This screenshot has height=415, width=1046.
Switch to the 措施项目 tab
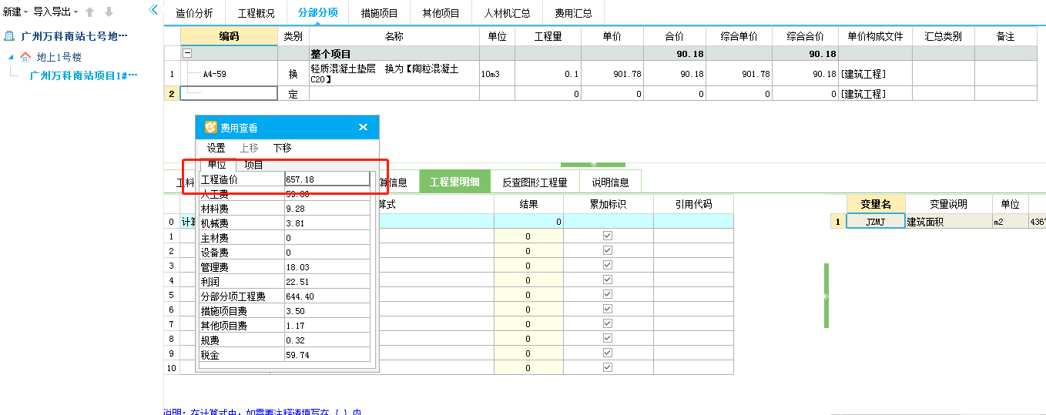(380, 13)
